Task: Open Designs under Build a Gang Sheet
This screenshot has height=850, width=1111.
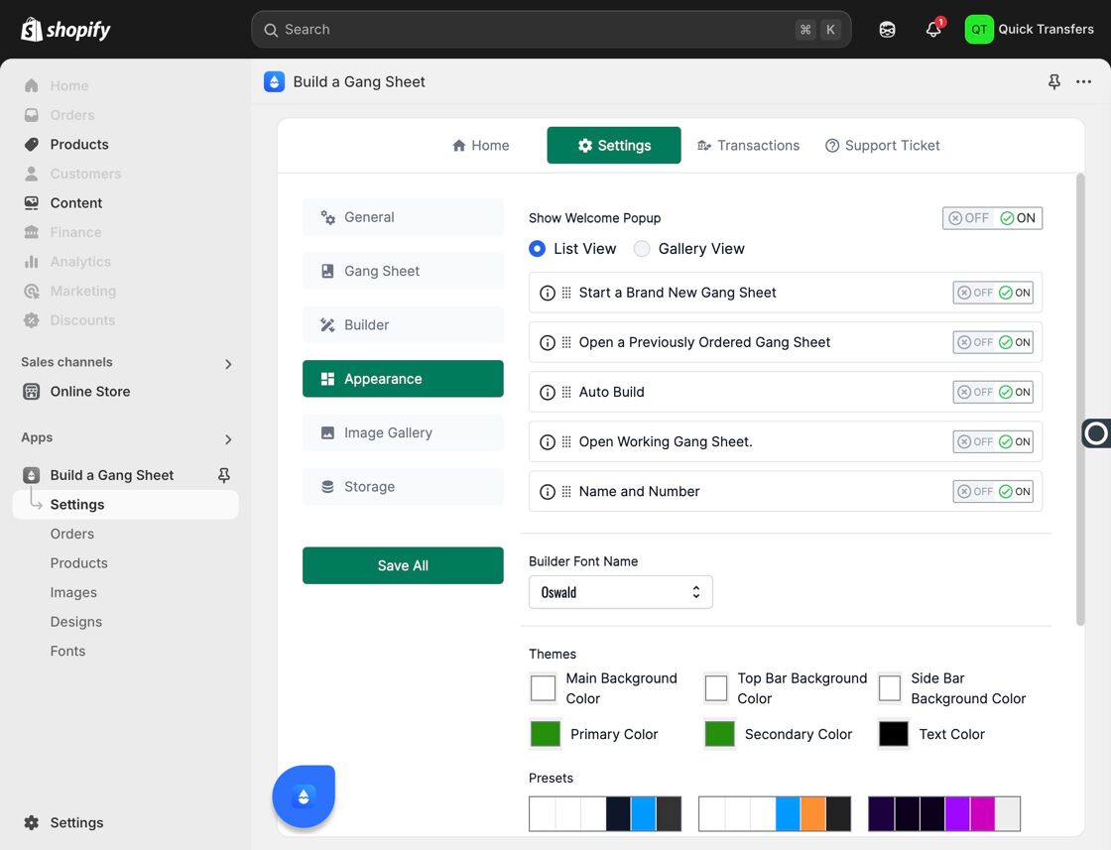Action: [75, 622]
